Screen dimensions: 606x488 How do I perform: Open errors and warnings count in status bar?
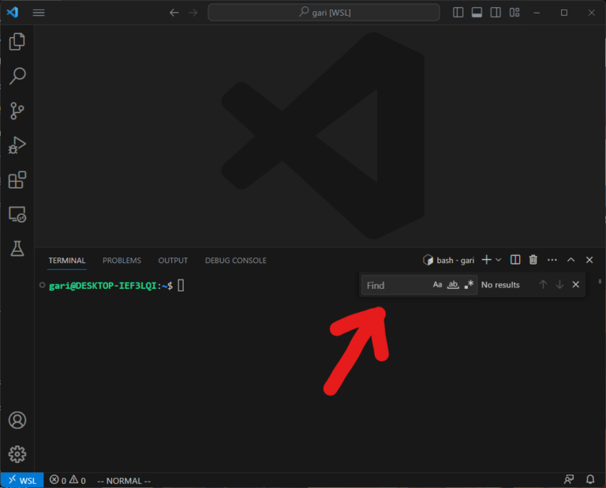tap(68, 480)
